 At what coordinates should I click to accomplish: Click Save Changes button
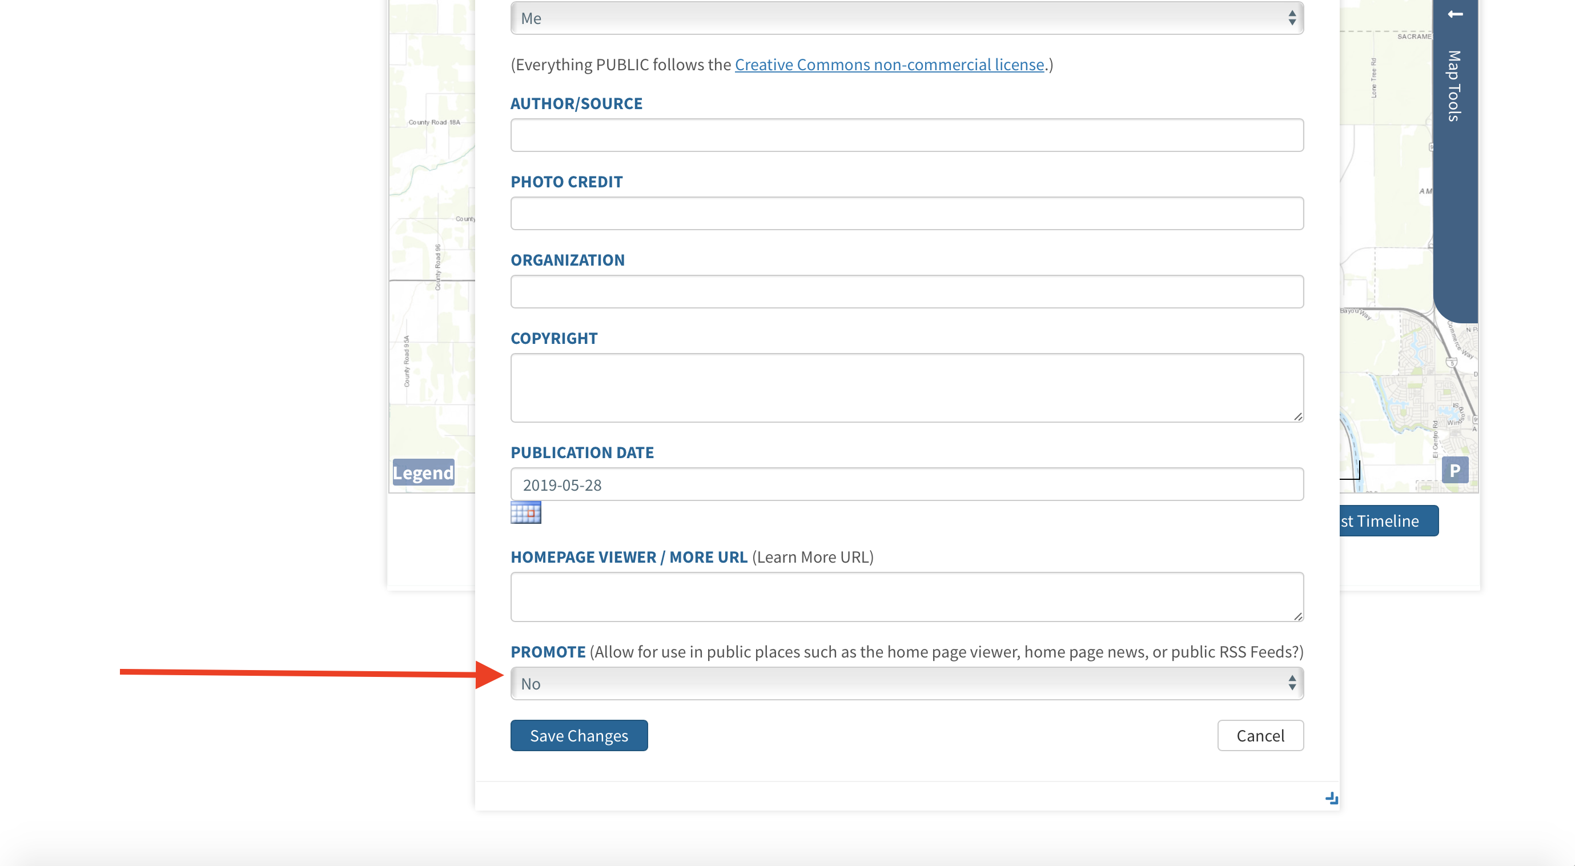[x=578, y=735]
